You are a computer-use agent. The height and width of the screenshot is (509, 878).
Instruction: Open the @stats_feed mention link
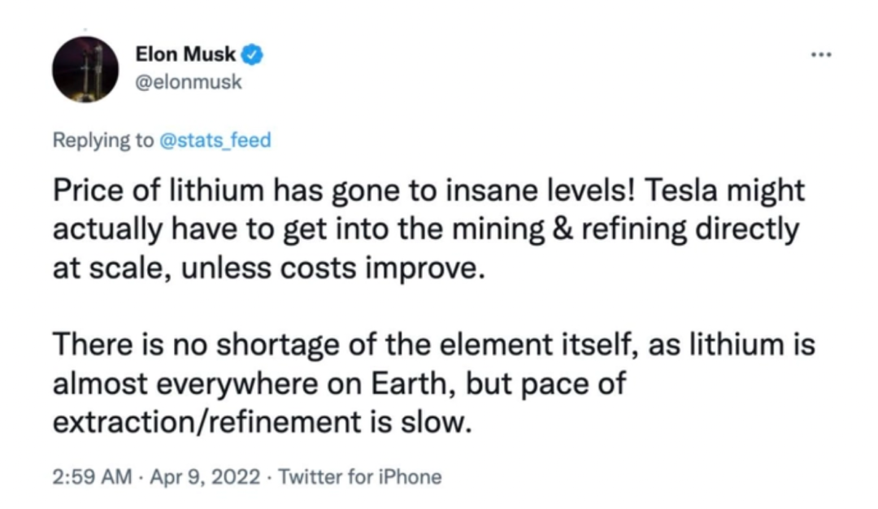point(215,139)
